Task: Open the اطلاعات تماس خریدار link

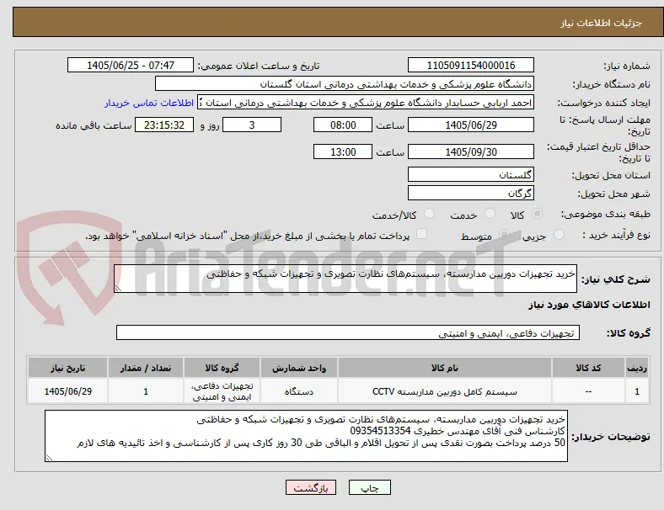Action: tap(149, 103)
